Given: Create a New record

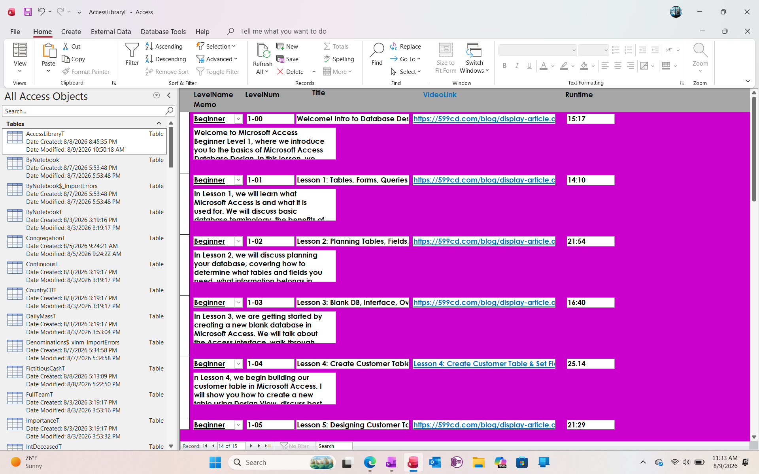Looking at the screenshot, I should (287, 47).
